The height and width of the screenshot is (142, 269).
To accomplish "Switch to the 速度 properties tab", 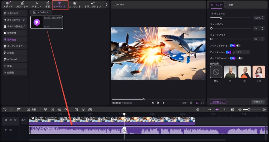I will 231,5.
